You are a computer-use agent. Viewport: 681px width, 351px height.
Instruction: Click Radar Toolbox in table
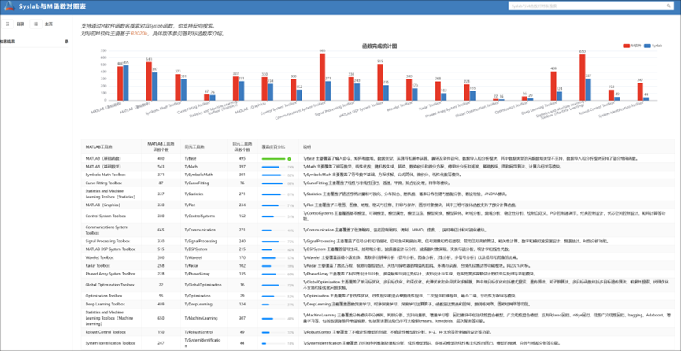point(98,265)
